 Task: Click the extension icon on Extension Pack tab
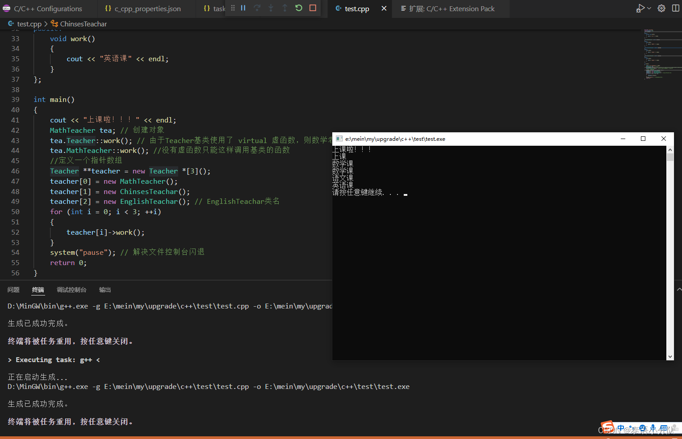(403, 8)
